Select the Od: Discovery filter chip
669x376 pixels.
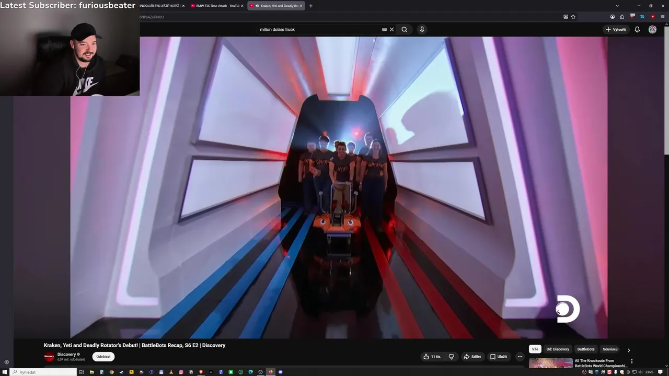tap(558, 349)
